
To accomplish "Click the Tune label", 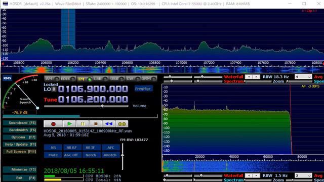I will tap(50, 100).
